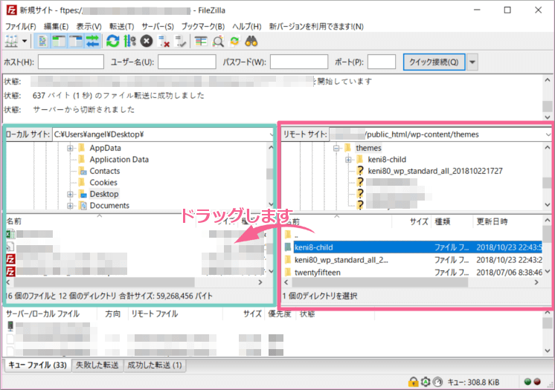Click the colored-rows list icon in the toolbar
Image resolution: width=555 pixels, height=390 pixels.
[x=201, y=42]
